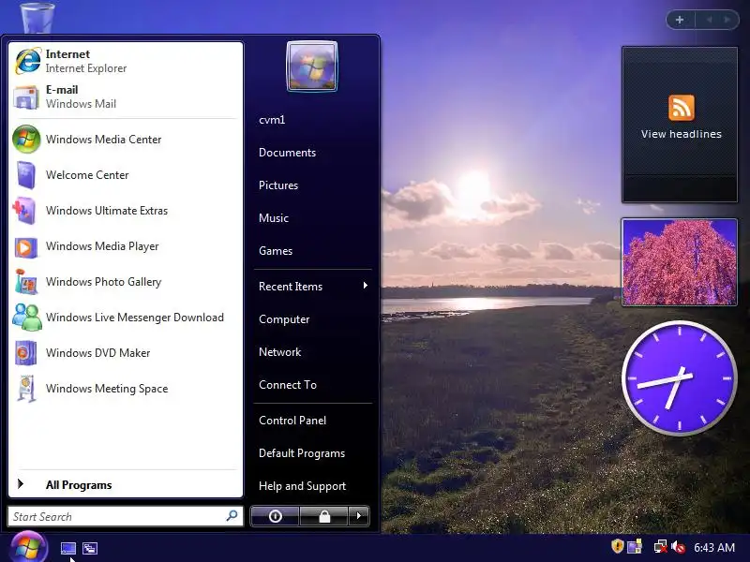Open Default Programs
750x562 pixels.
click(301, 453)
